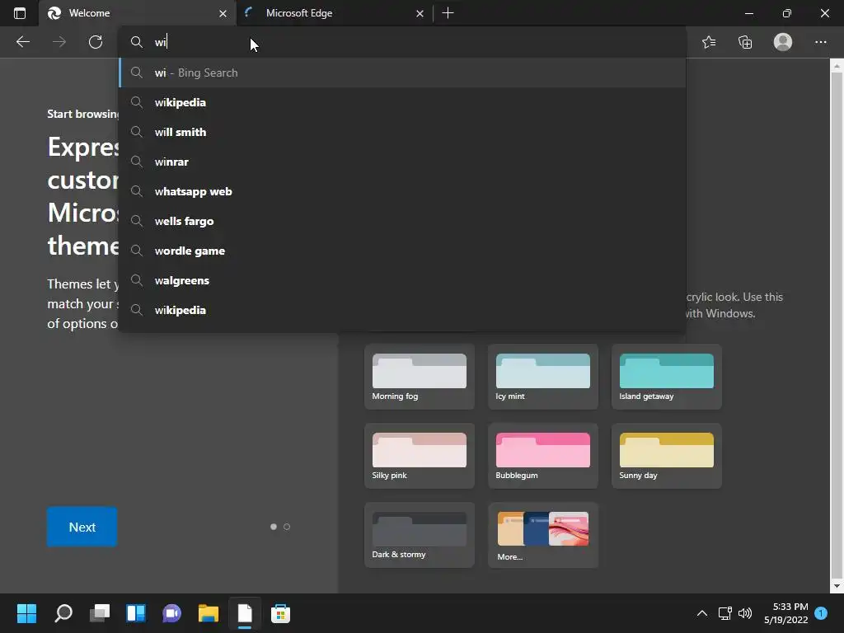Image resolution: width=844 pixels, height=633 pixels.
Task: Select the 'wordle game' suggestion
Action: click(402, 251)
